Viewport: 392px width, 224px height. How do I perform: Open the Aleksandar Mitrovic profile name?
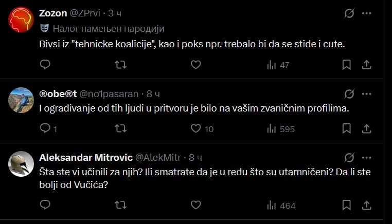[x=86, y=158]
